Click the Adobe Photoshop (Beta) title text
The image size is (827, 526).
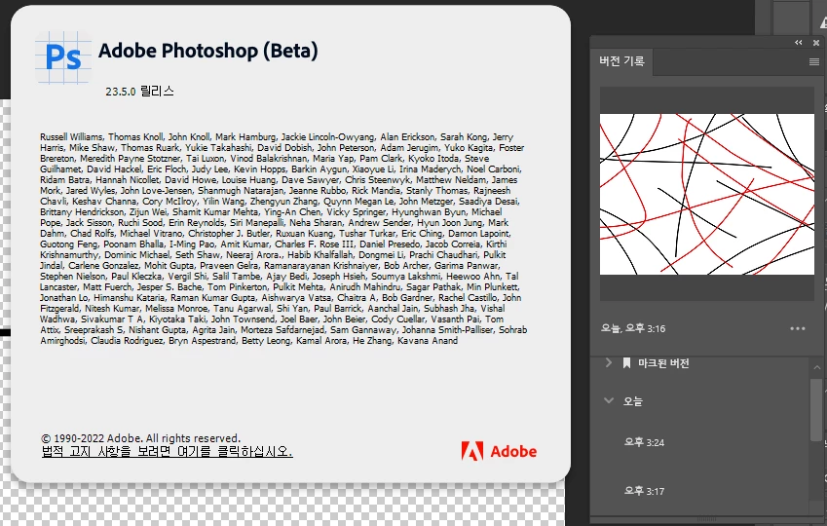point(208,52)
